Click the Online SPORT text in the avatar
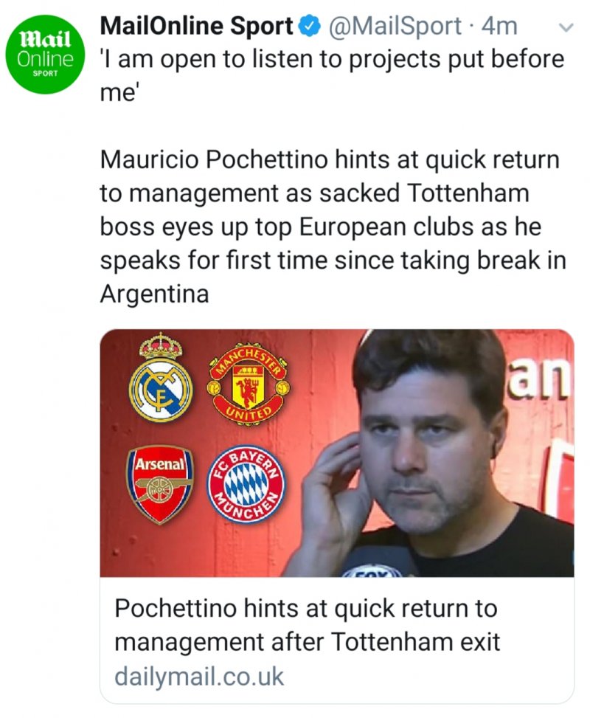The image size is (590, 718). click(45, 63)
